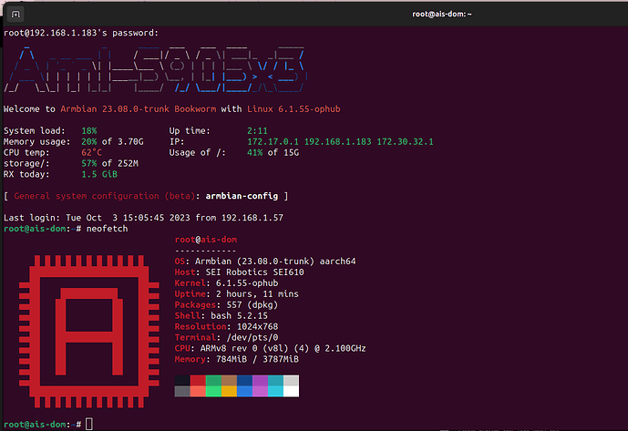Click the storage/ value 57%

(89, 163)
